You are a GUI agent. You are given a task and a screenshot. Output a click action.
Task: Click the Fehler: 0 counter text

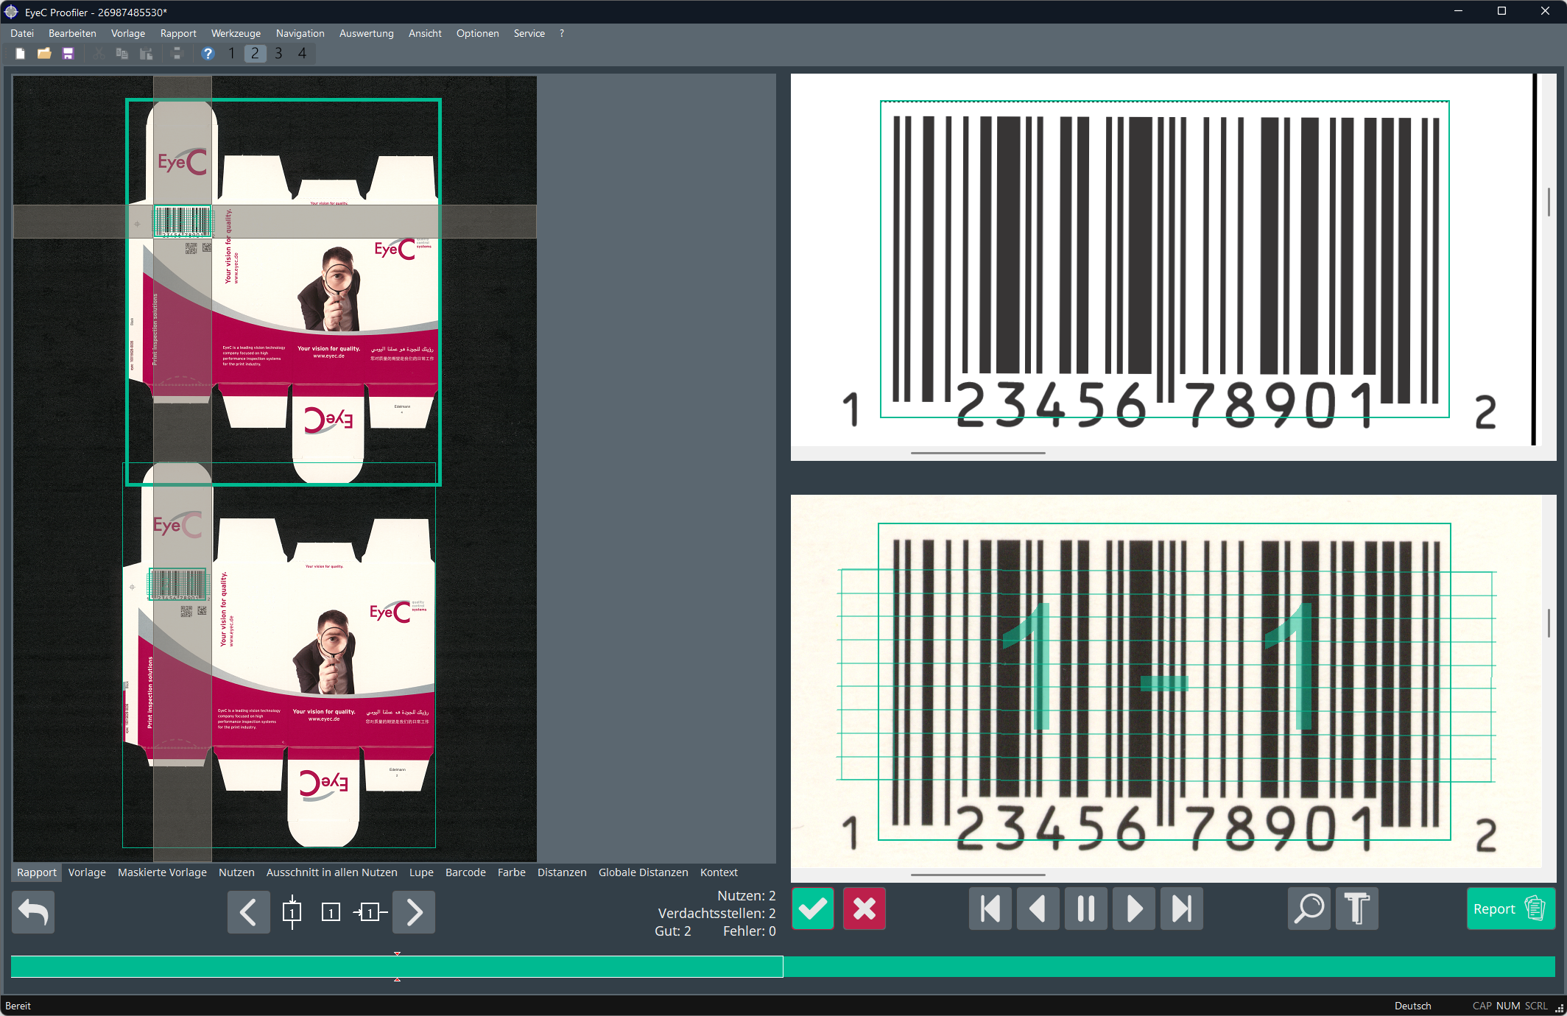point(749,931)
